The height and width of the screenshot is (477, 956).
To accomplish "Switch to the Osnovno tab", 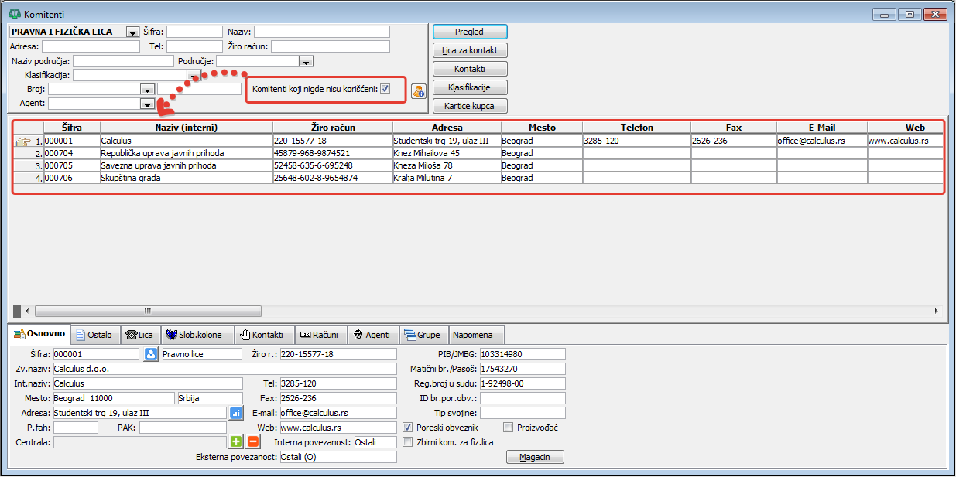I will 39,334.
